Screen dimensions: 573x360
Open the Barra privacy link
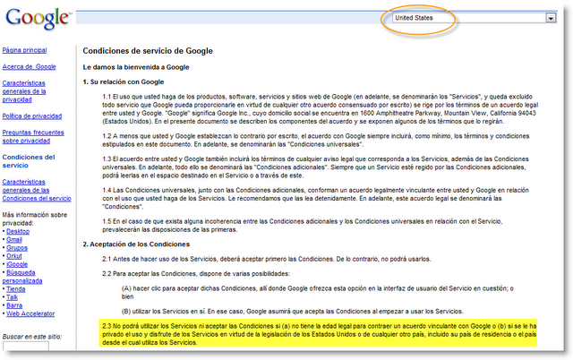click(14, 305)
